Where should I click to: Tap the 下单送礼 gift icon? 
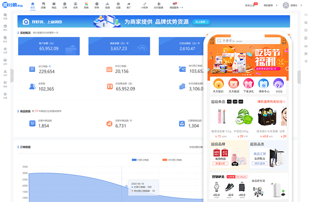tap(249, 84)
